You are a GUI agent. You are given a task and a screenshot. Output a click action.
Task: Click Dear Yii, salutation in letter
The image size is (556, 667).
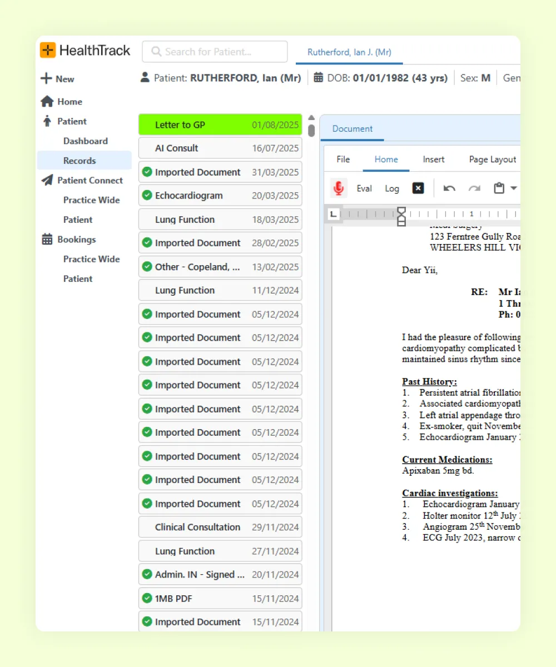coord(420,270)
